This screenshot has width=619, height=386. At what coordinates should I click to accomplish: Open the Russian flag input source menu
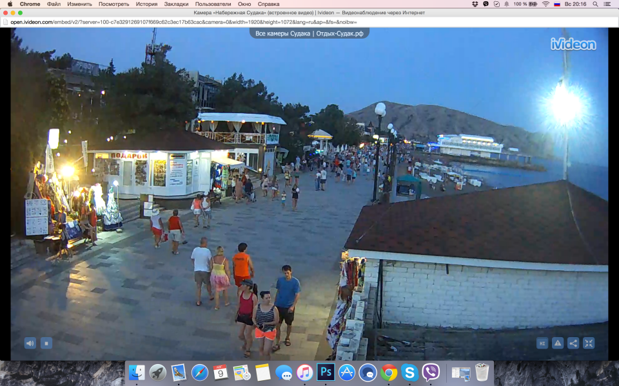[x=557, y=4]
